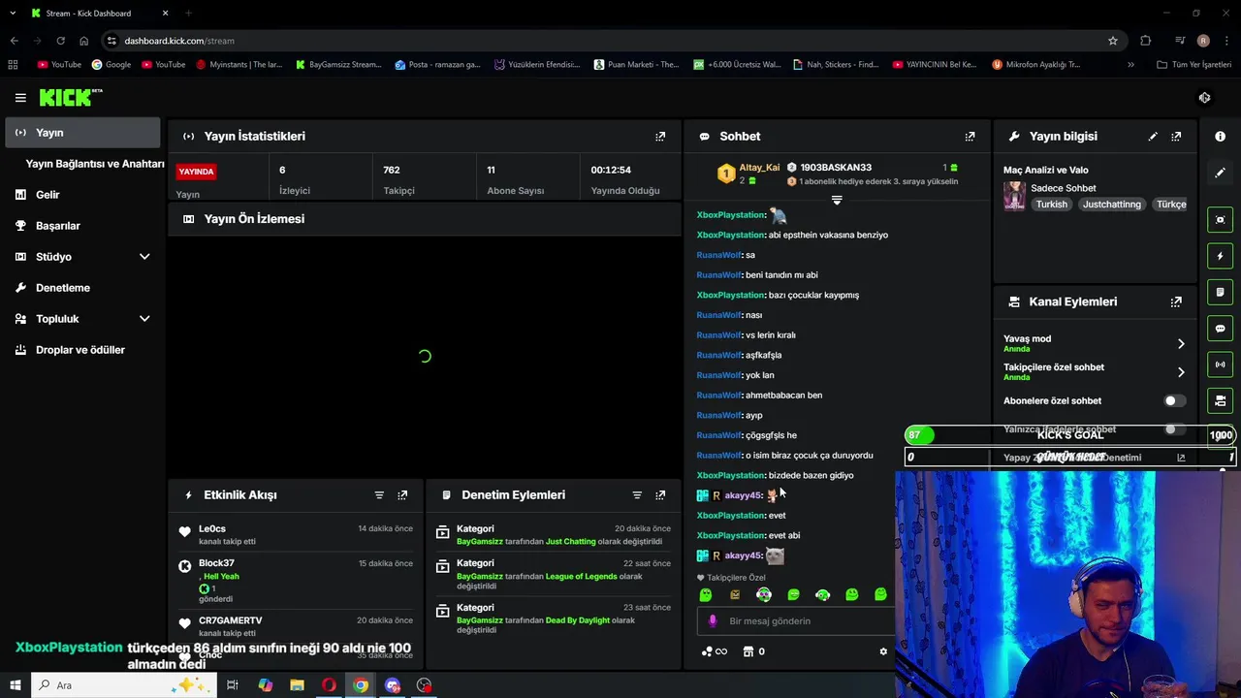
Task: Filter the Denetim Eylemleri list
Action: tap(637, 495)
